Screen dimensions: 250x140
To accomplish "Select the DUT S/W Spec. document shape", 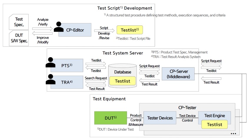I will [x=19, y=38].
